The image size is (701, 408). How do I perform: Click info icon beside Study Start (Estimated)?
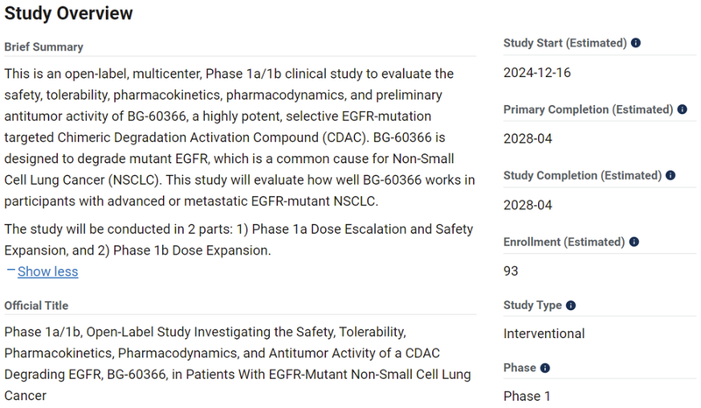(636, 43)
